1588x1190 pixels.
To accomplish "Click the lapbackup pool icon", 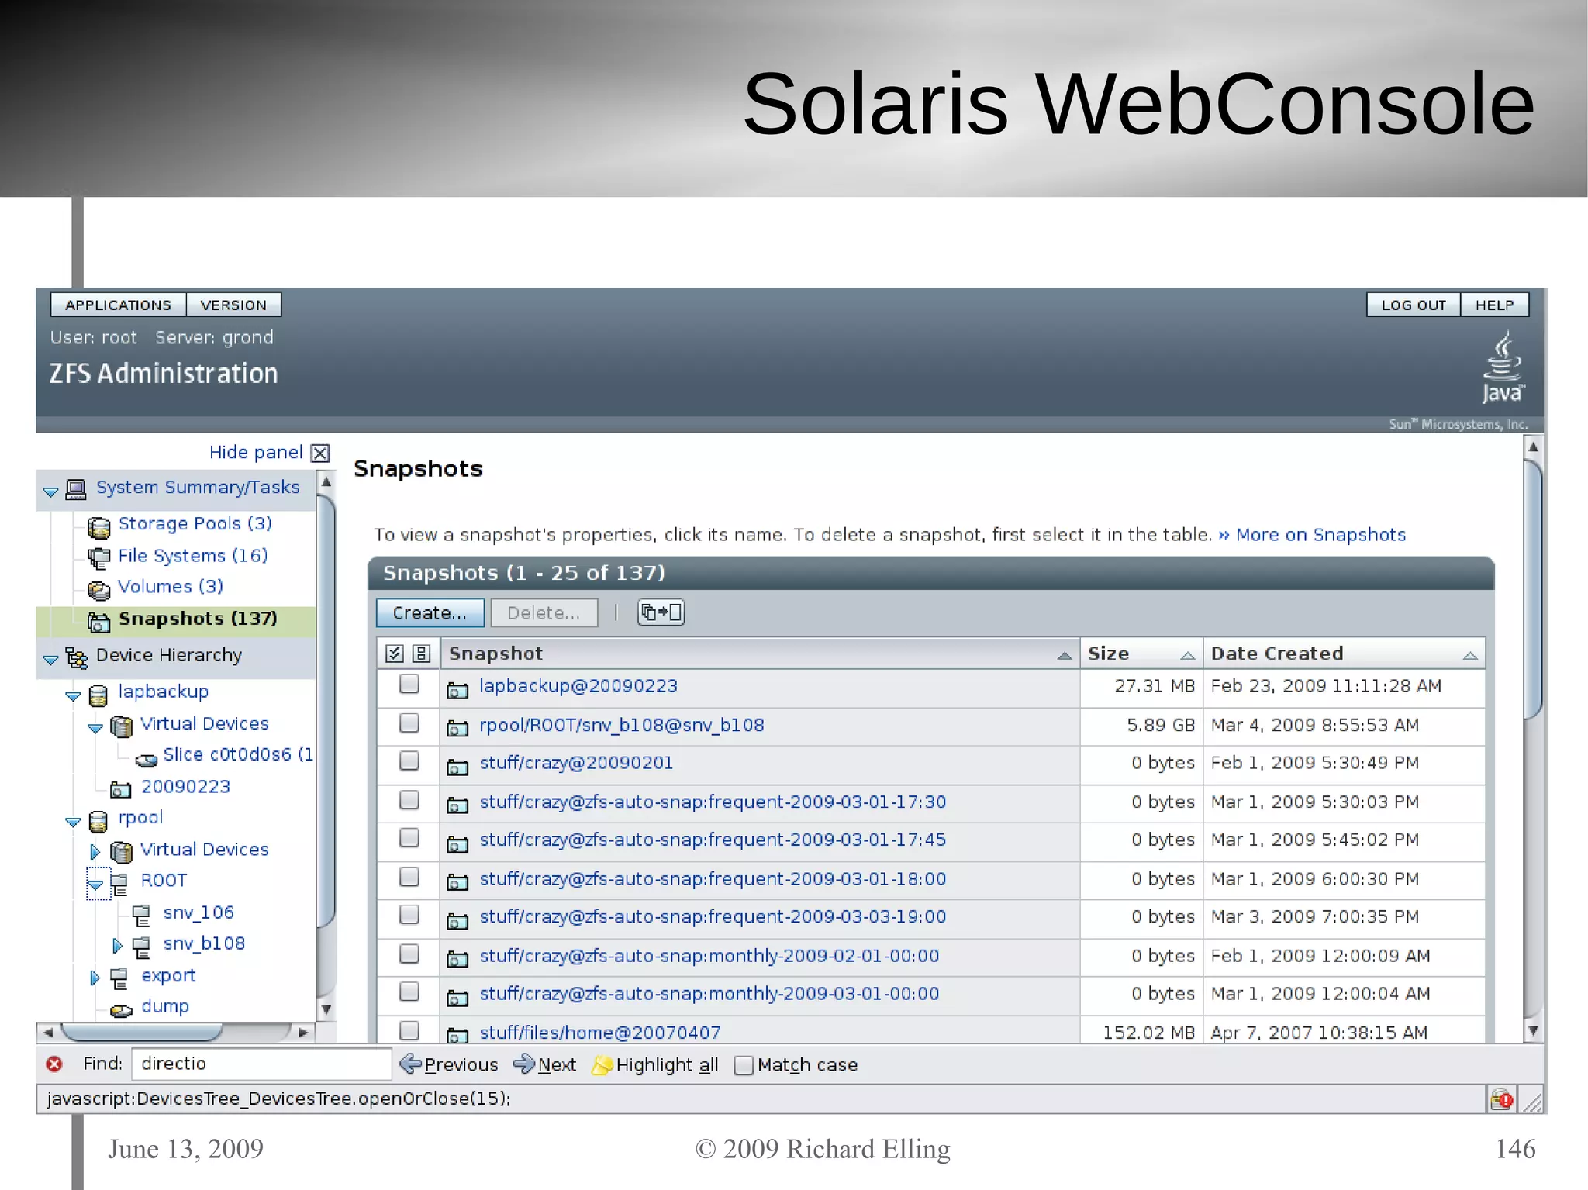I will click(x=98, y=695).
